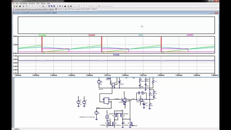Click the 1.851ms time axis label
231x130 pixels.
pyautogui.click(x=108, y=75)
